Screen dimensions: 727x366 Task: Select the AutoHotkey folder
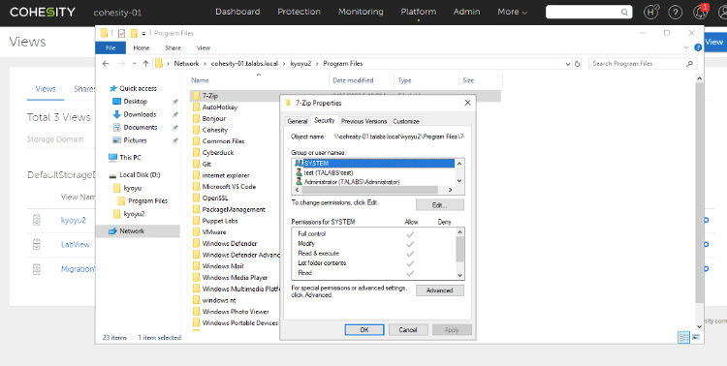click(220, 107)
